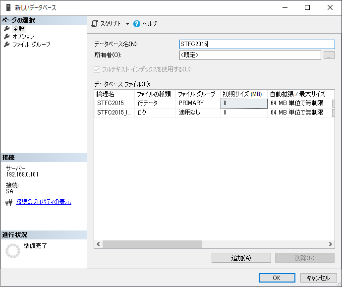Click the データベース名 input field
Screen dimensions: 342x287
click(257, 44)
